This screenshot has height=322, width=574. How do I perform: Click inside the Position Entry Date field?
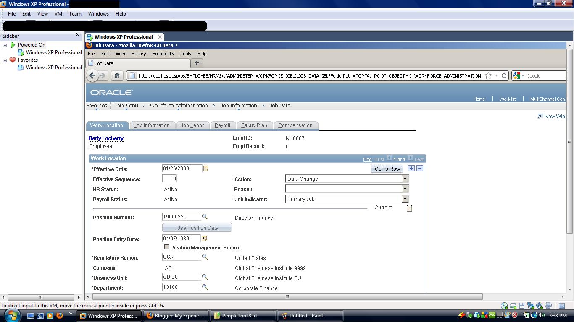coord(181,239)
